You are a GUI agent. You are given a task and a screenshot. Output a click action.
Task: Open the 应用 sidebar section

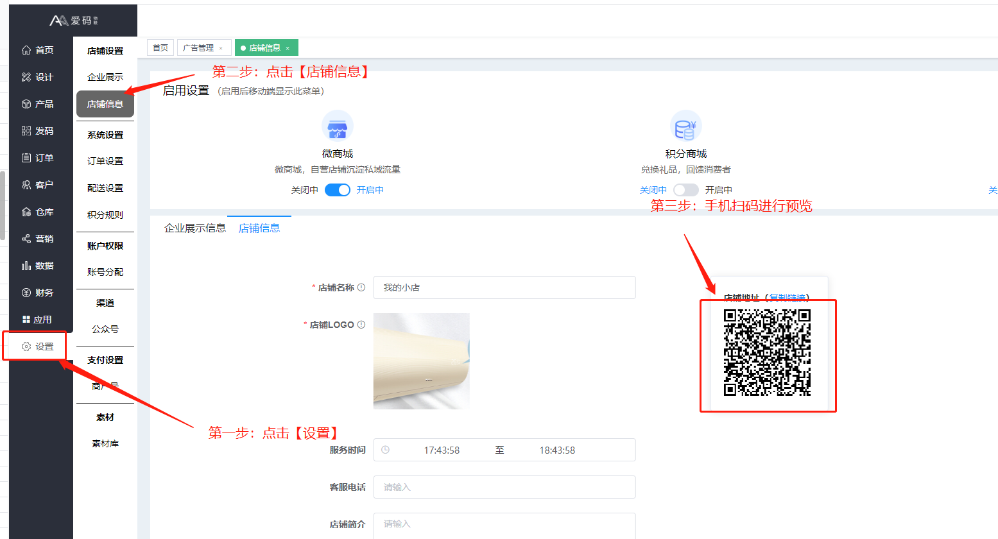[x=38, y=320]
